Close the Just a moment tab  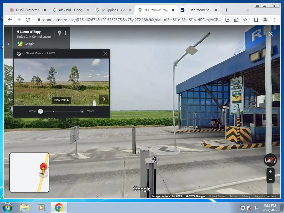click(x=216, y=10)
